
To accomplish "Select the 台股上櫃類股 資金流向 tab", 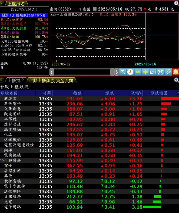I will click(x=51, y=80).
